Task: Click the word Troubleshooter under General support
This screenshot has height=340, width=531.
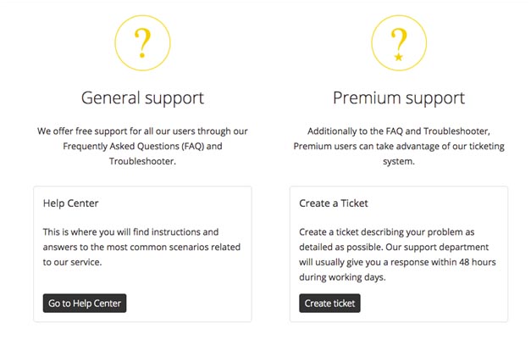Action: tap(142, 161)
